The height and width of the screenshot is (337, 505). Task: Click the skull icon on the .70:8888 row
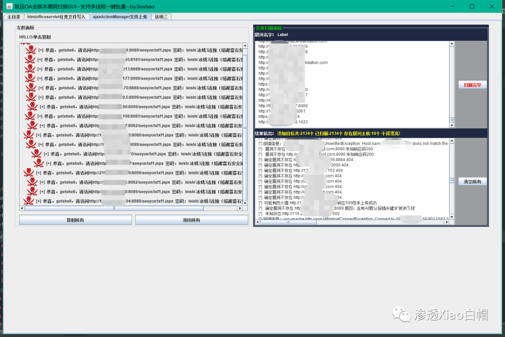pyautogui.click(x=31, y=88)
